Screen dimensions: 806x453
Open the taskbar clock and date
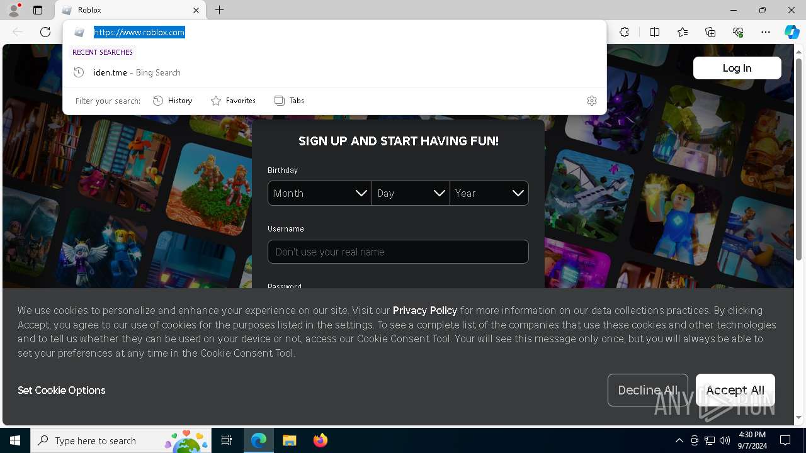(x=752, y=440)
